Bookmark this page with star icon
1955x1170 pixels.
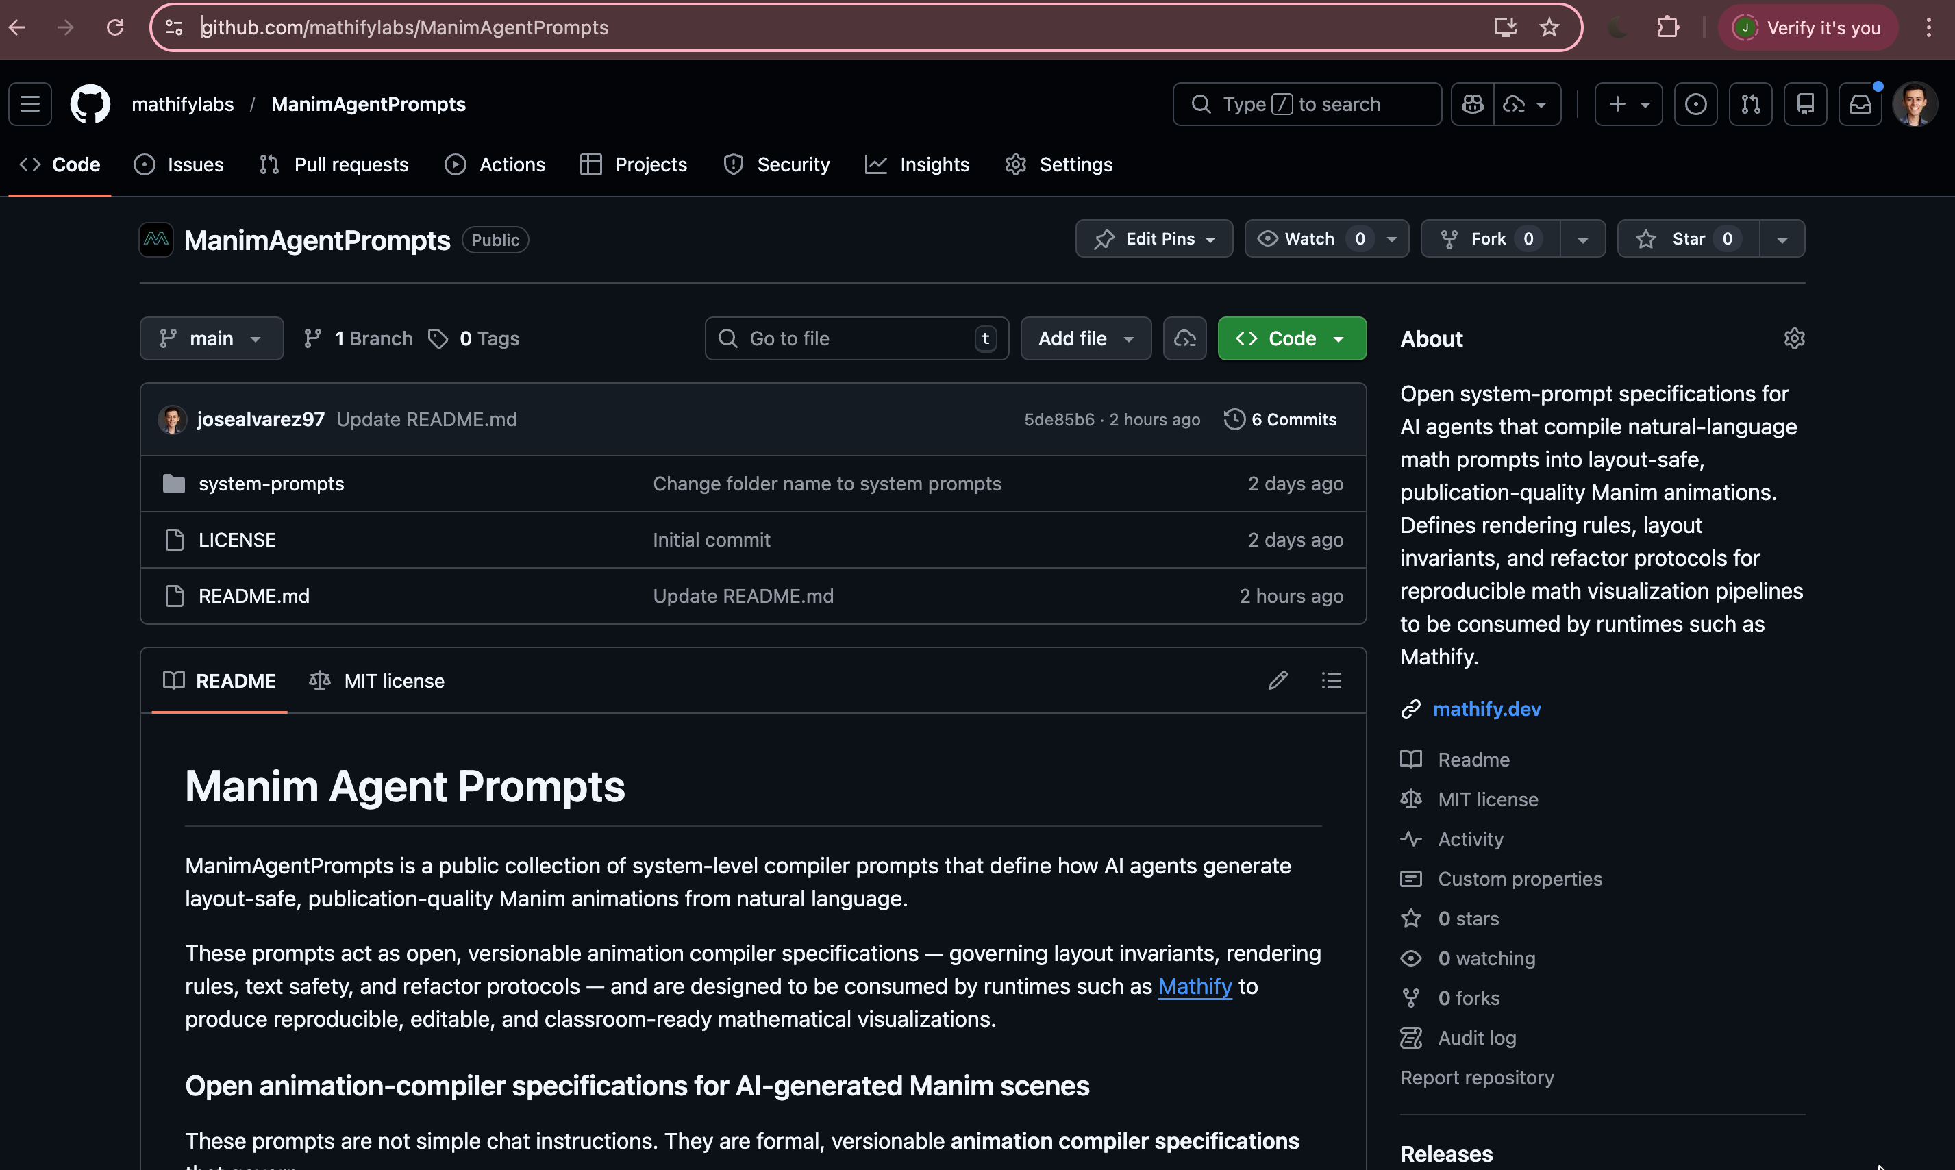1549,27
